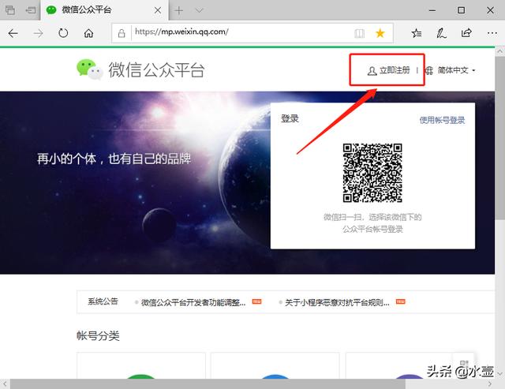Click the Share page icon
The height and width of the screenshot is (389, 505).
tap(466, 33)
